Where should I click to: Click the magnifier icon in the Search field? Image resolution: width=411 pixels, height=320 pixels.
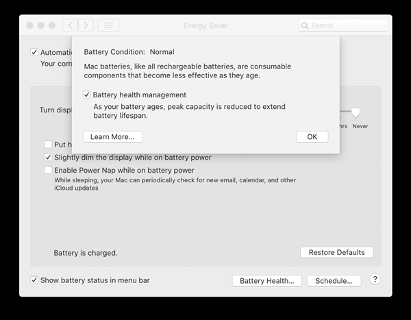(305, 25)
